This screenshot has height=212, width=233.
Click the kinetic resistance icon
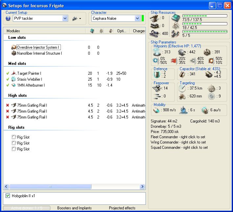(193, 61)
